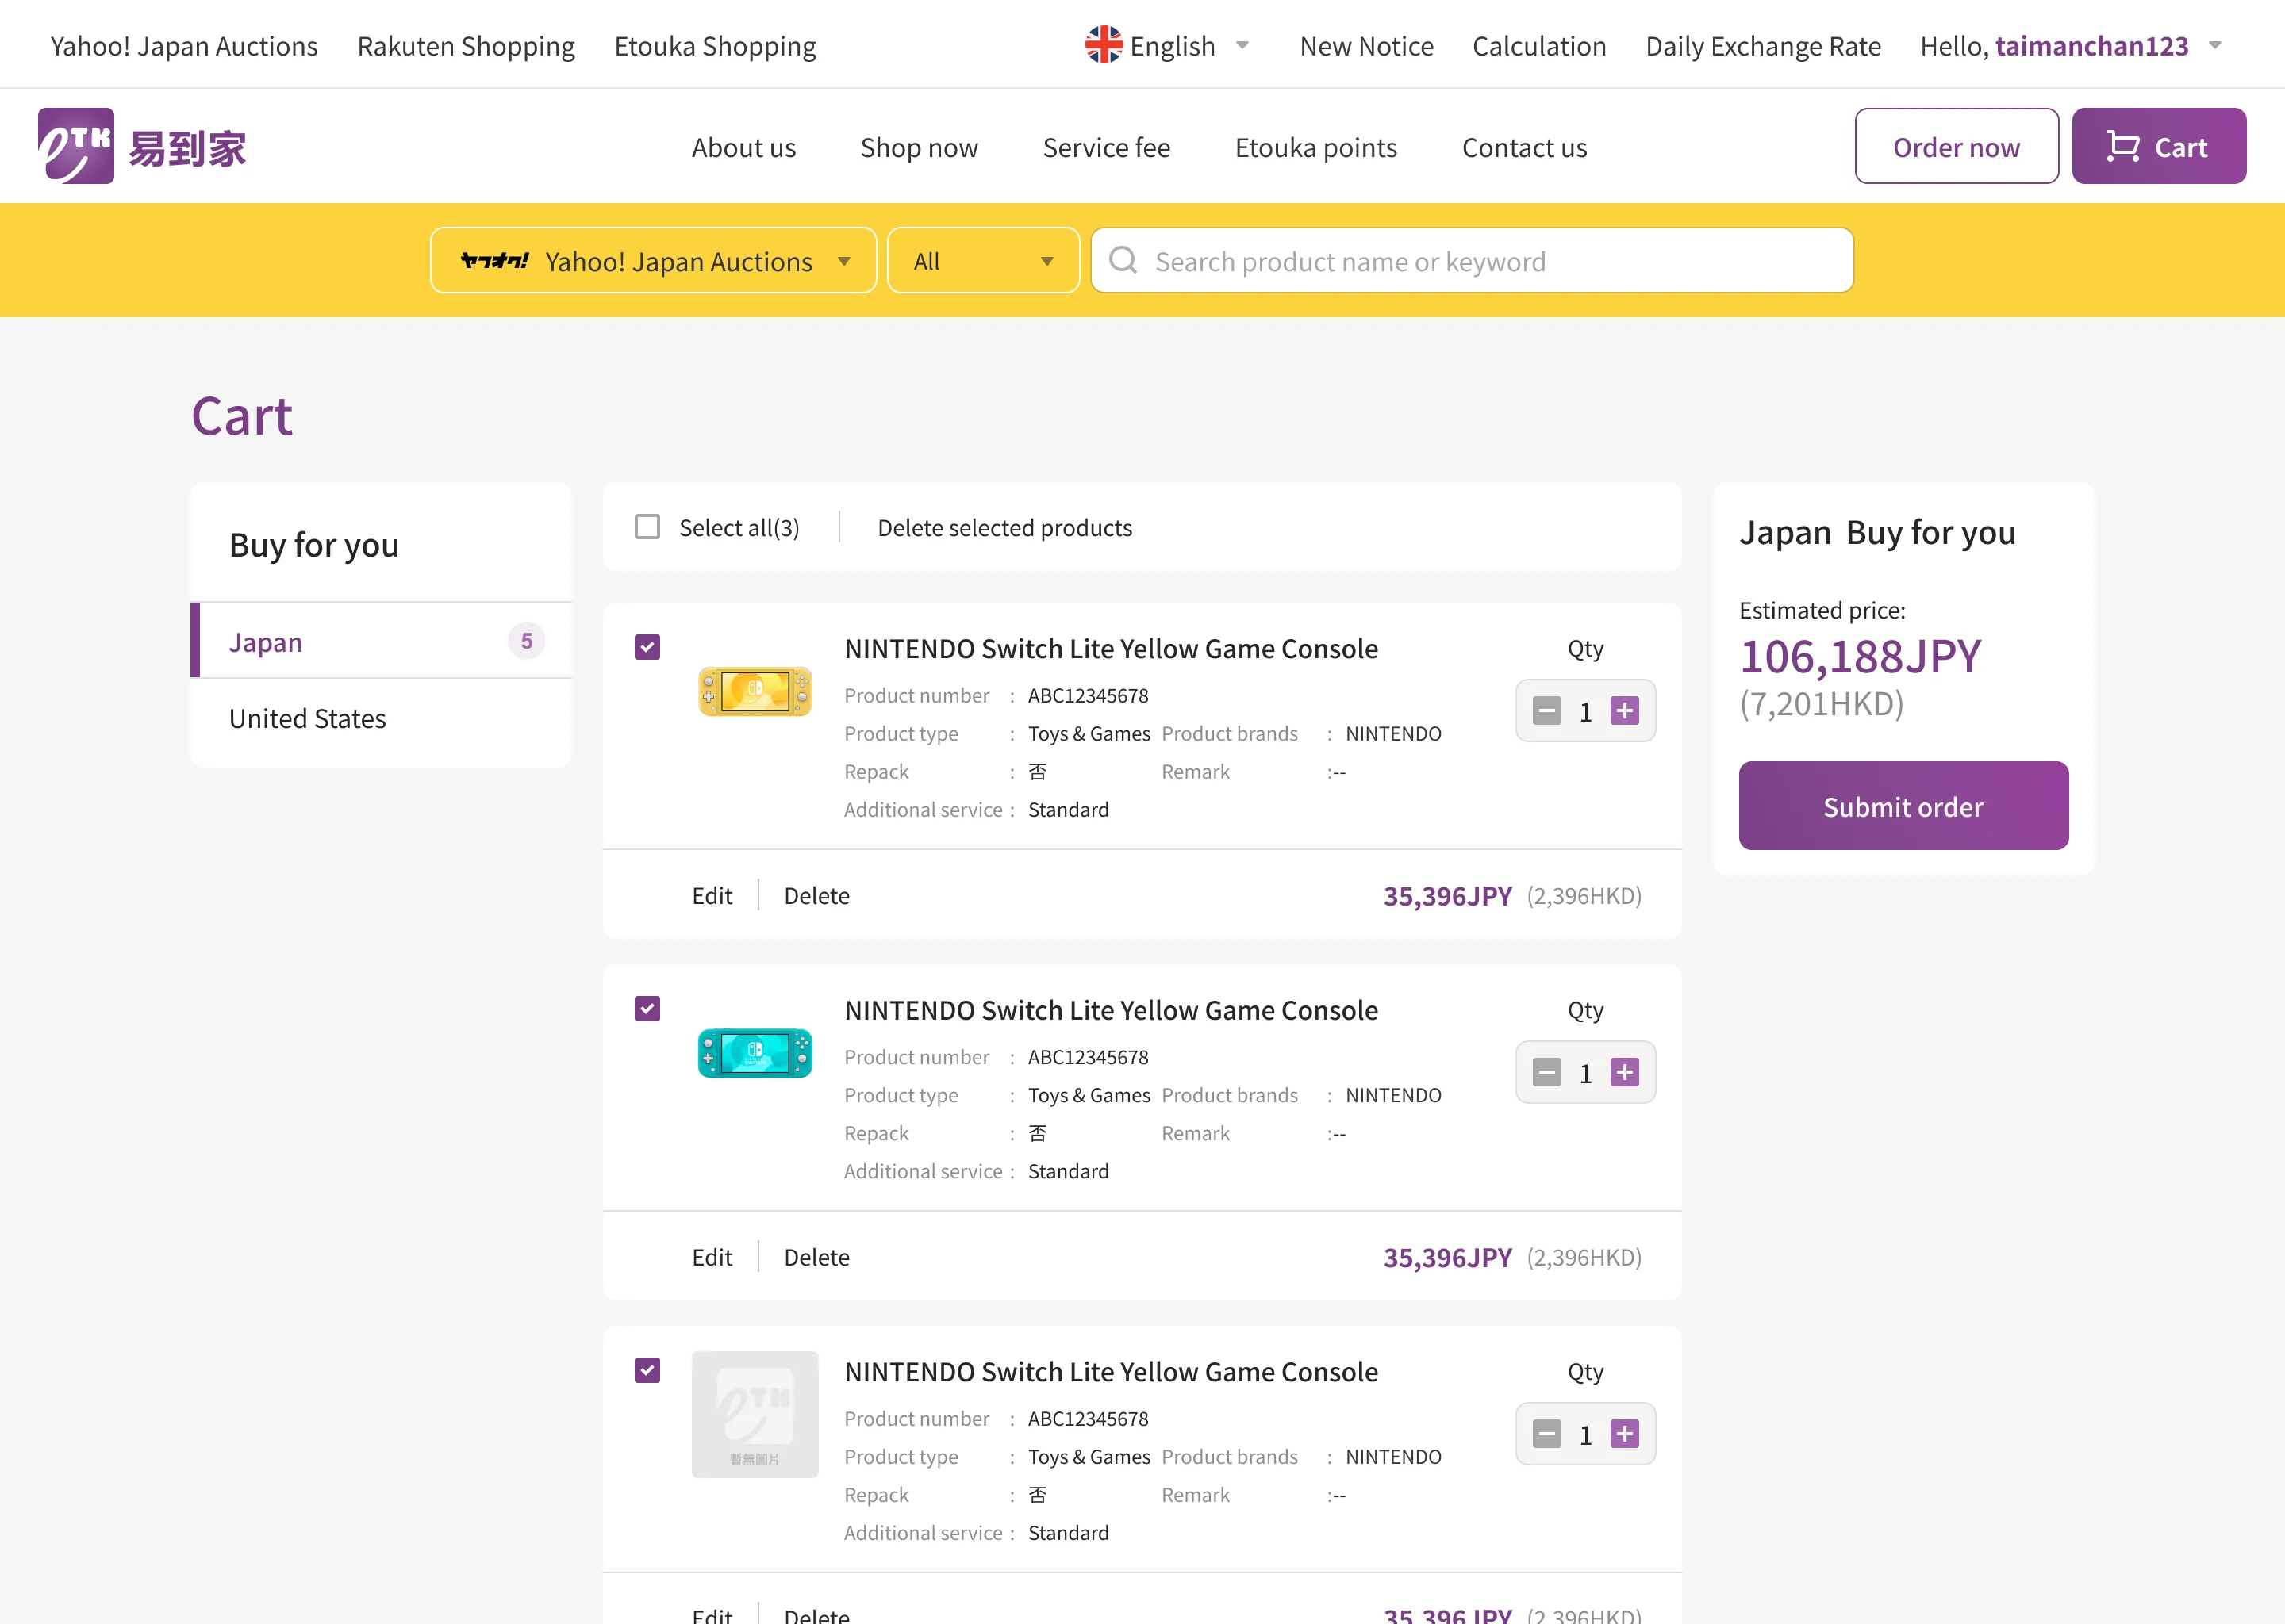Open the All category dropdown
Screen dimensions: 2285x1624
coord(982,261)
